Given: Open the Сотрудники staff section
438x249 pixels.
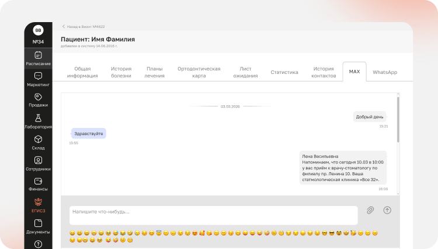Looking at the screenshot, I should click(x=39, y=164).
